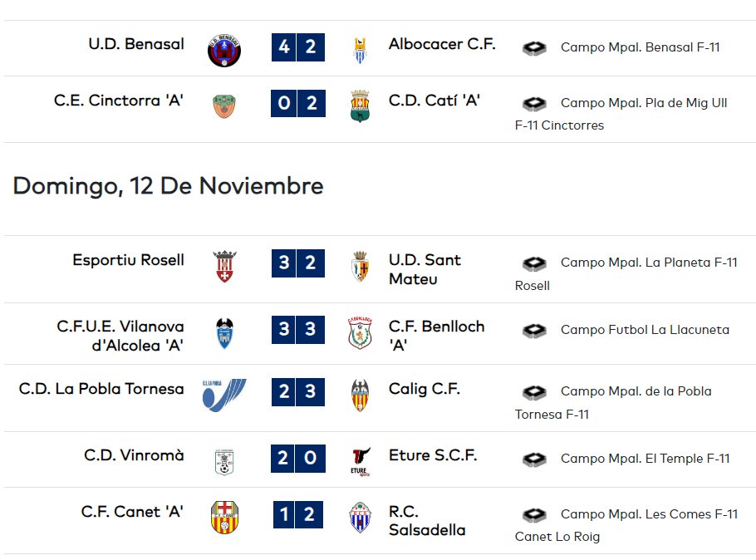Click the Esportiu Rosell shield icon
Screen dimensions: 756x560
click(224, 266)
